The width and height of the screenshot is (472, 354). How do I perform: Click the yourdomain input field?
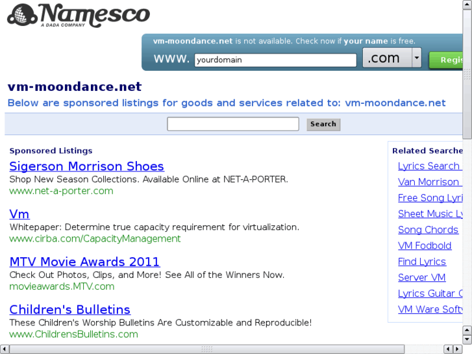click(275, 60)
